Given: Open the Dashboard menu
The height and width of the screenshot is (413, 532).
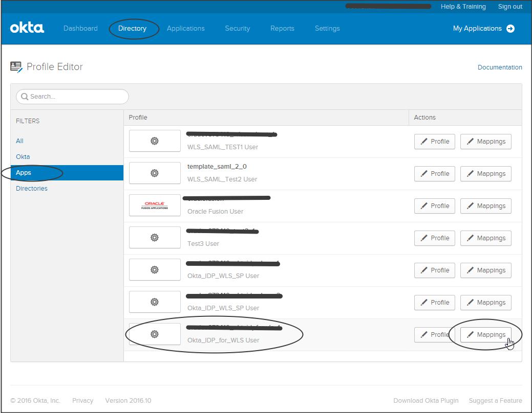Looking at the screenshot, I should 80,29.
